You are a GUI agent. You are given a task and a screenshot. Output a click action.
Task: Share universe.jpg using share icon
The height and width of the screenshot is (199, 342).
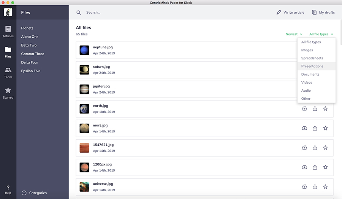[x=315, y=187]
